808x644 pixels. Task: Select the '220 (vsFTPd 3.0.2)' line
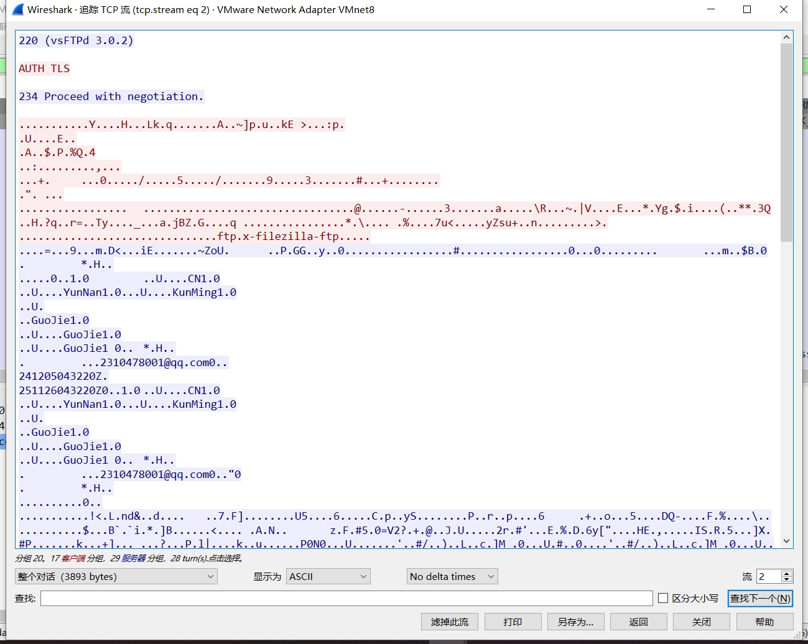click(76, 40)
